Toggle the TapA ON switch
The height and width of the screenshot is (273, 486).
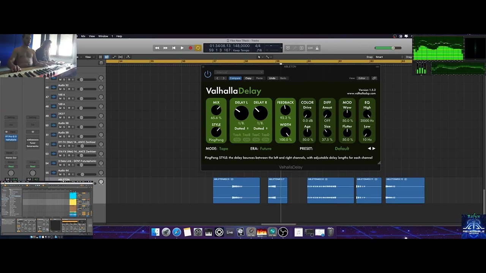[x=237, y=140]
